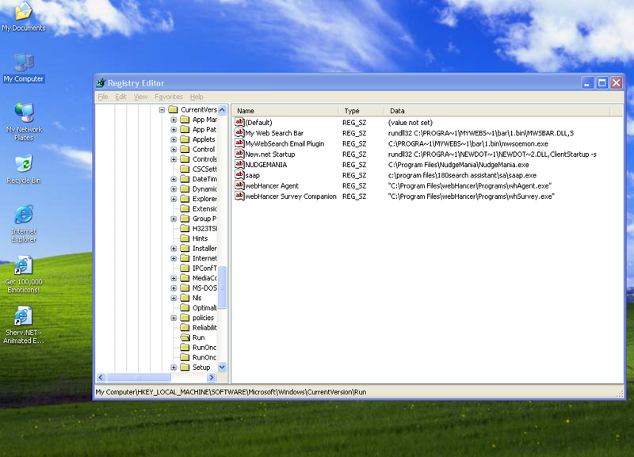Click the H323TSI key folder icon
Image resolution: width=634 pixels, height=457 pixels.
pyautogui.click(x=185, y=228)
